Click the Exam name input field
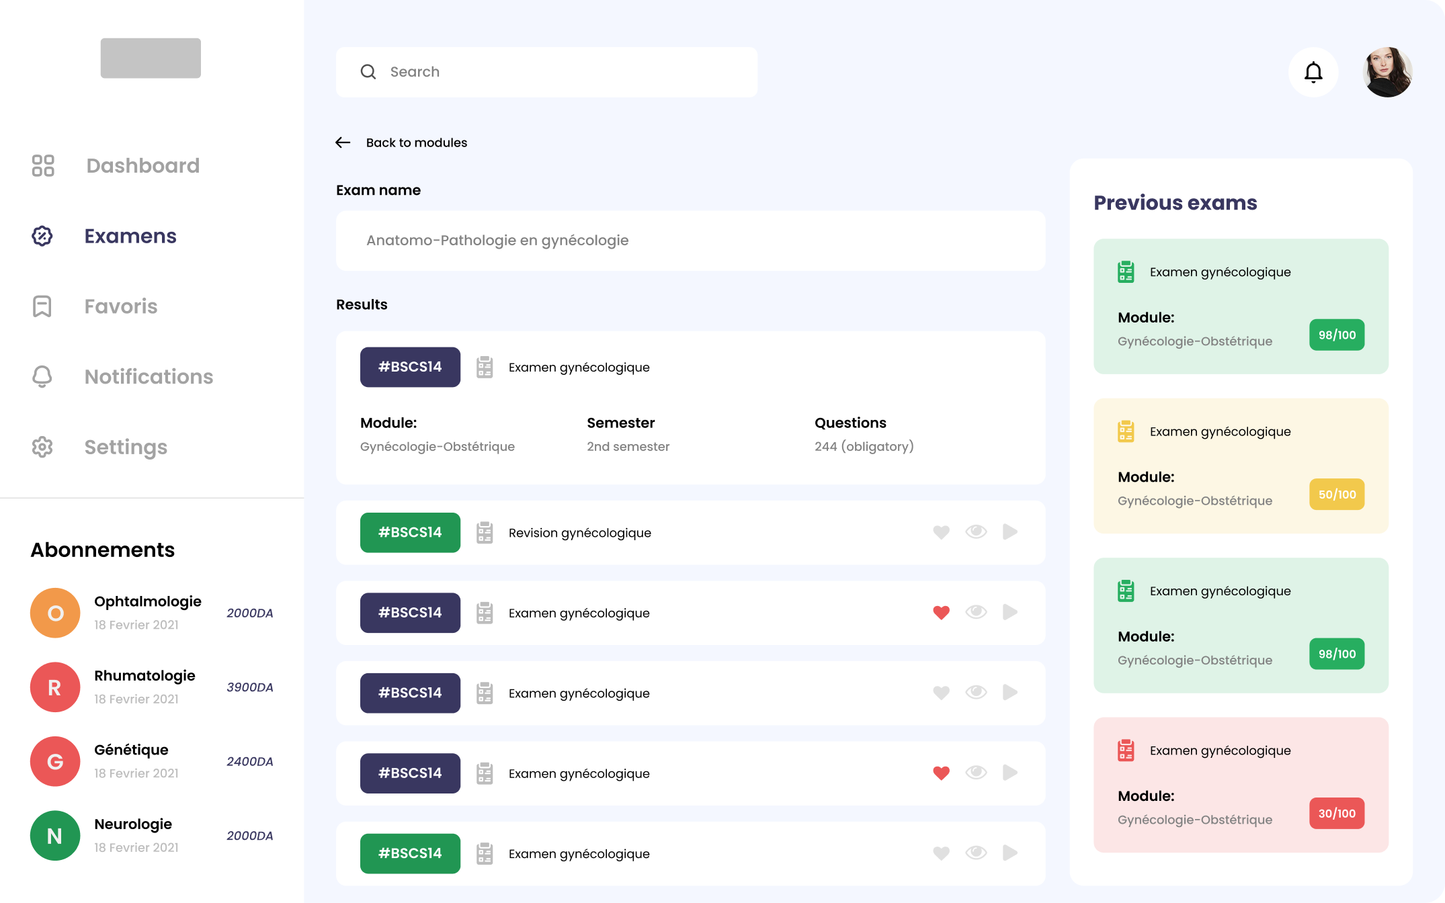The height and width of the screenshot is (903, 1445). tap(690, 241)
